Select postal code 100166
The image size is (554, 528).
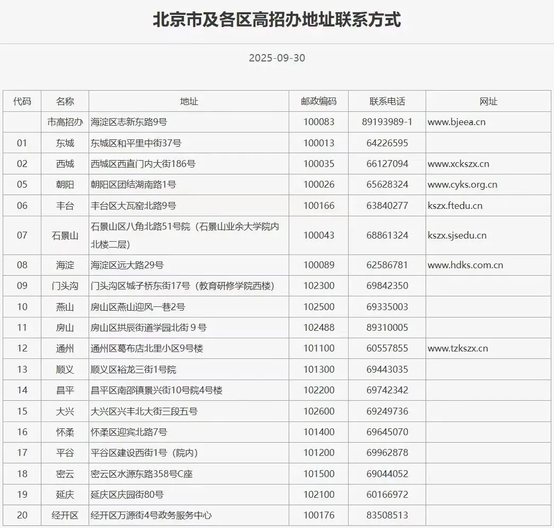pyautogui.click(x=319, y=205)
